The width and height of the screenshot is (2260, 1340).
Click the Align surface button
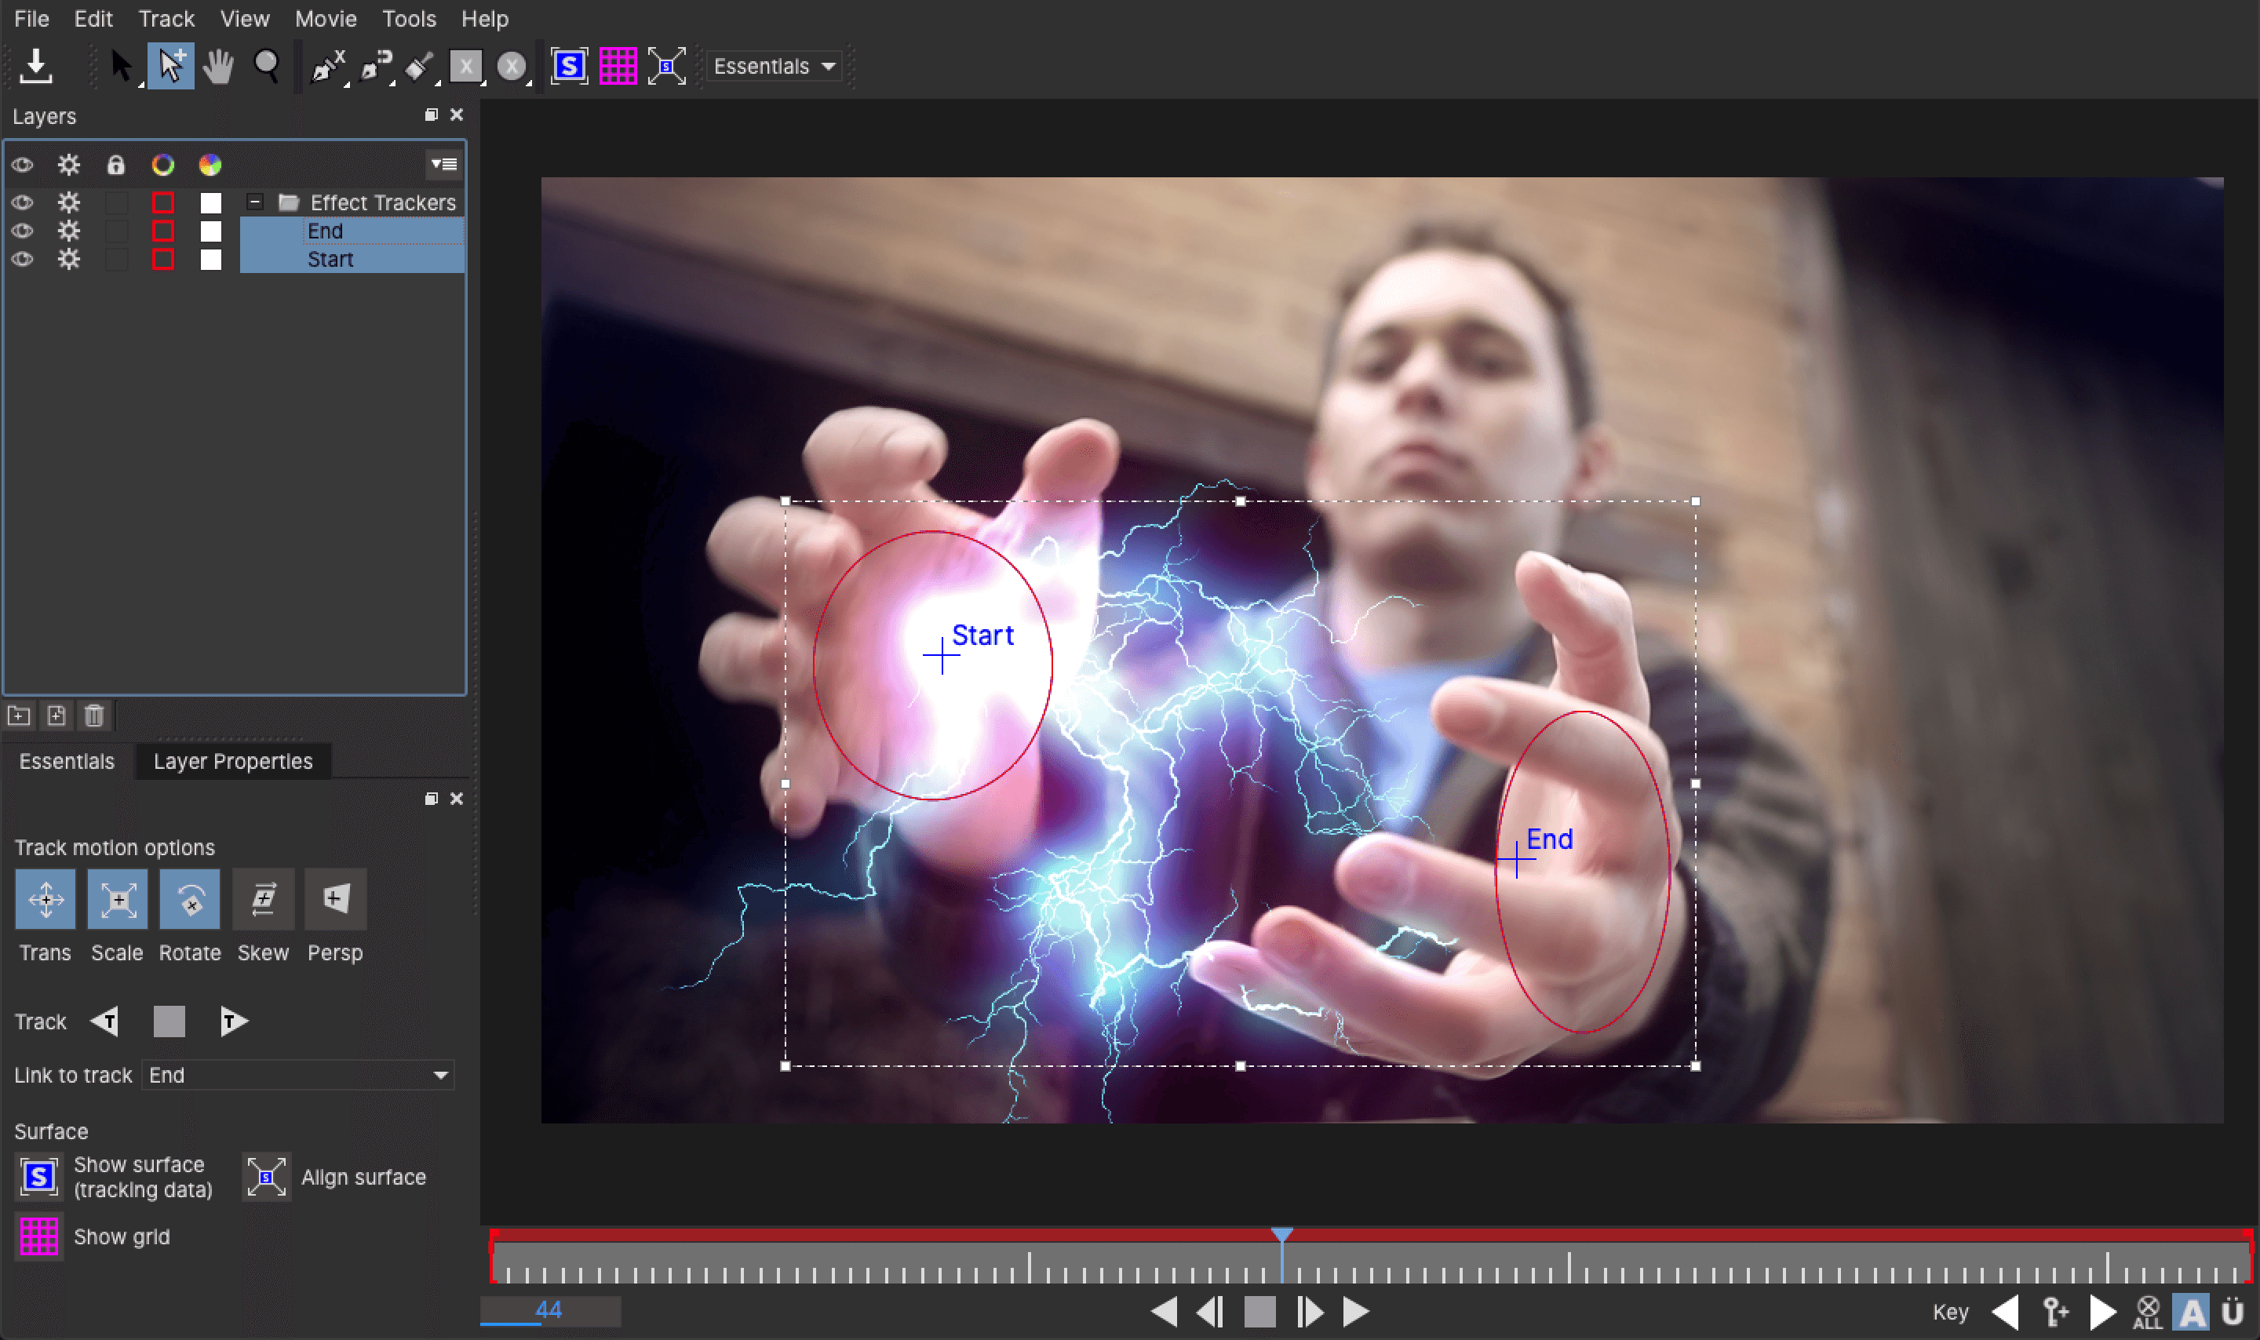[264, 1178]
